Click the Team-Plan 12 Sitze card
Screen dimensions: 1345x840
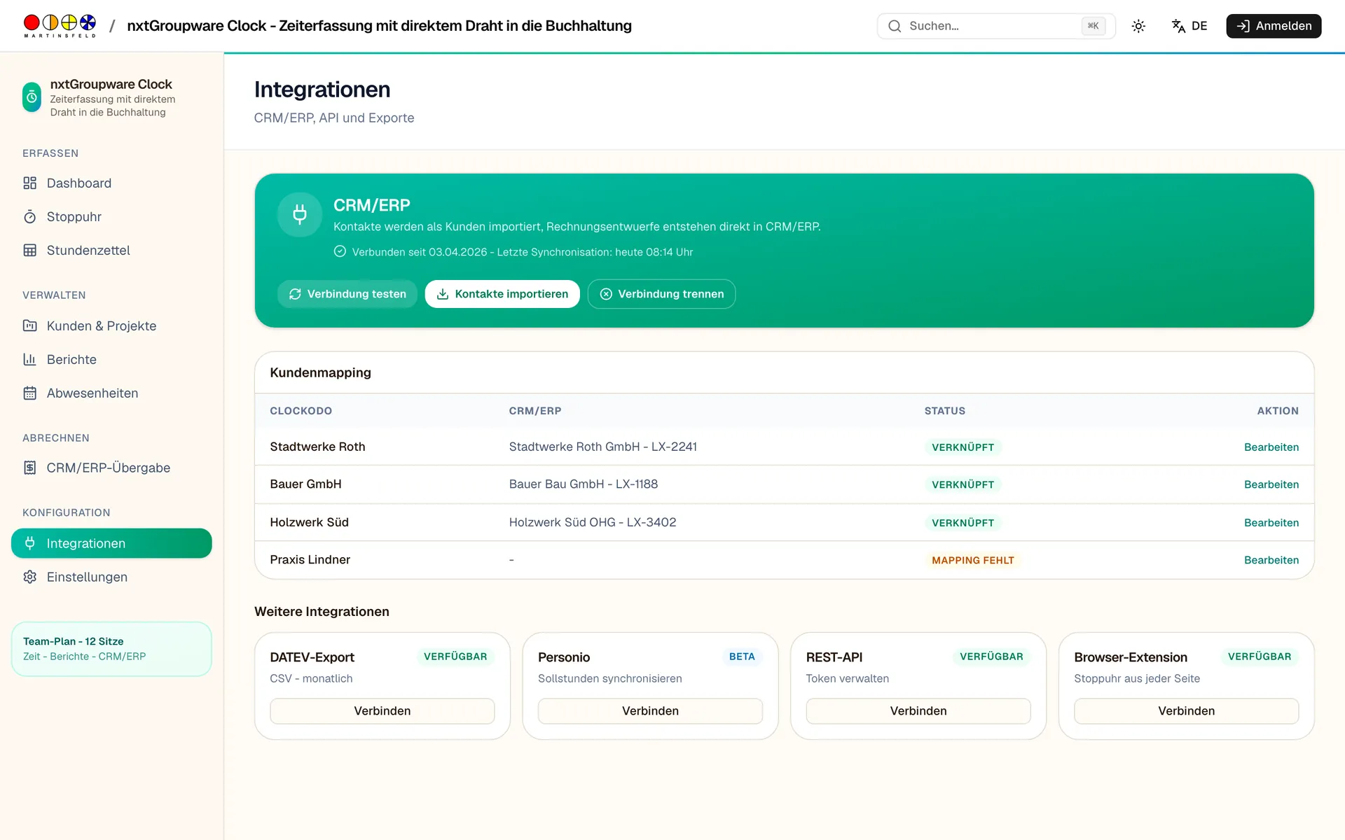pos(111,649)
